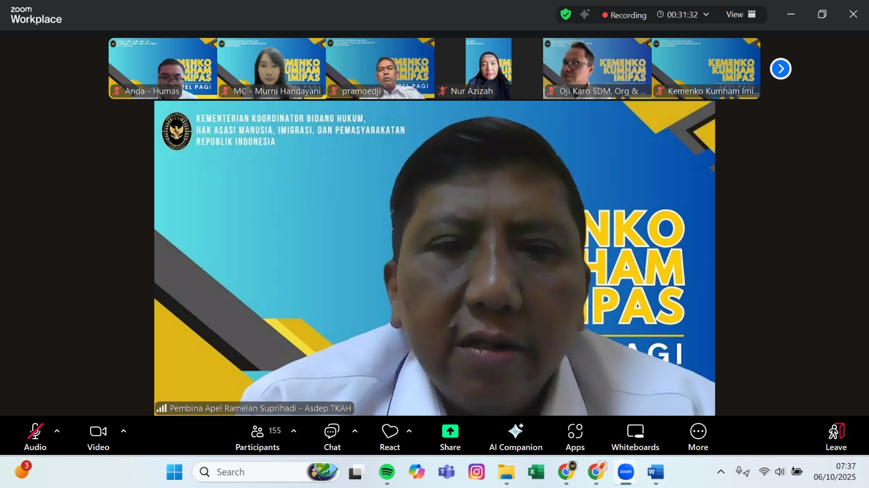Expand the audio settings caret

coord(57,432)
